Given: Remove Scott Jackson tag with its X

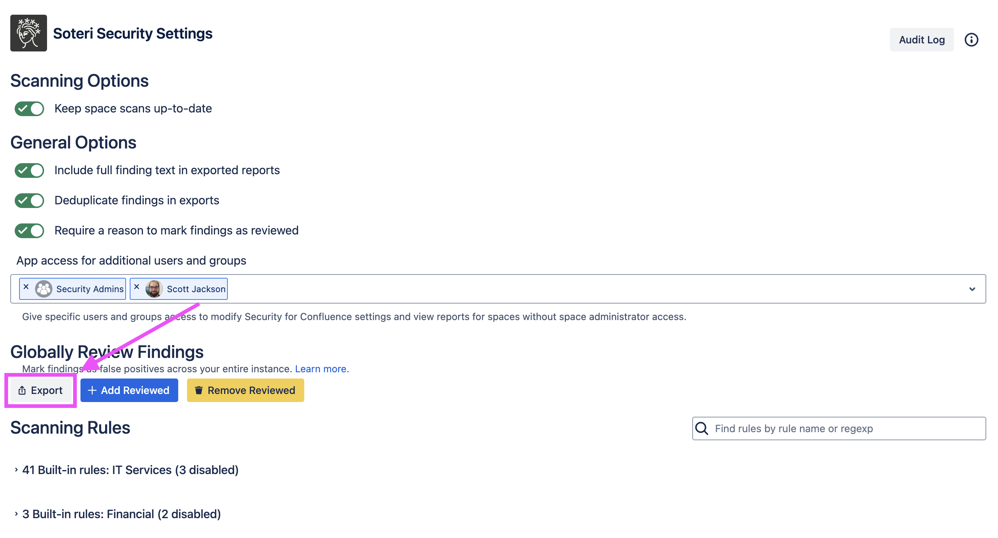Looking at the screenshot, I should (x=136, y=287).
